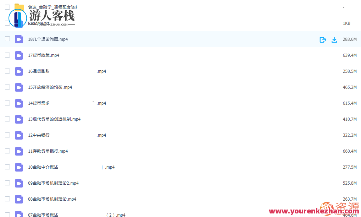The height and width of the screenshot is (217, 361).
Task: Click the video icon beside 11存款货币银行.mp4
Action: click(x=19, y=151)
